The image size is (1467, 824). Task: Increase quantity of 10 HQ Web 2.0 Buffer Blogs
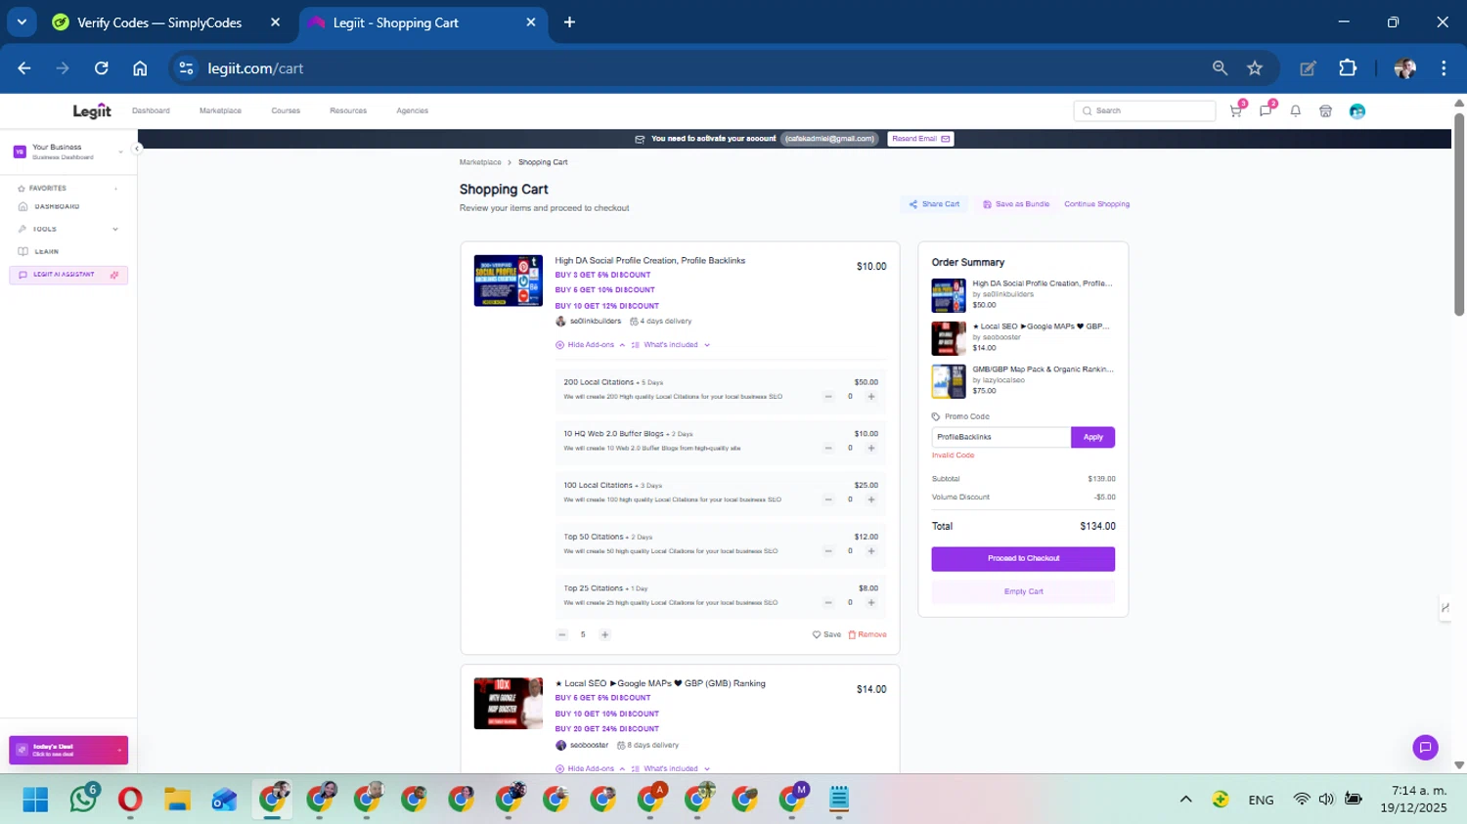click(871, 449)
